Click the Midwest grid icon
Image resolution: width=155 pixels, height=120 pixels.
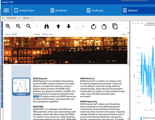click(125, 10)
